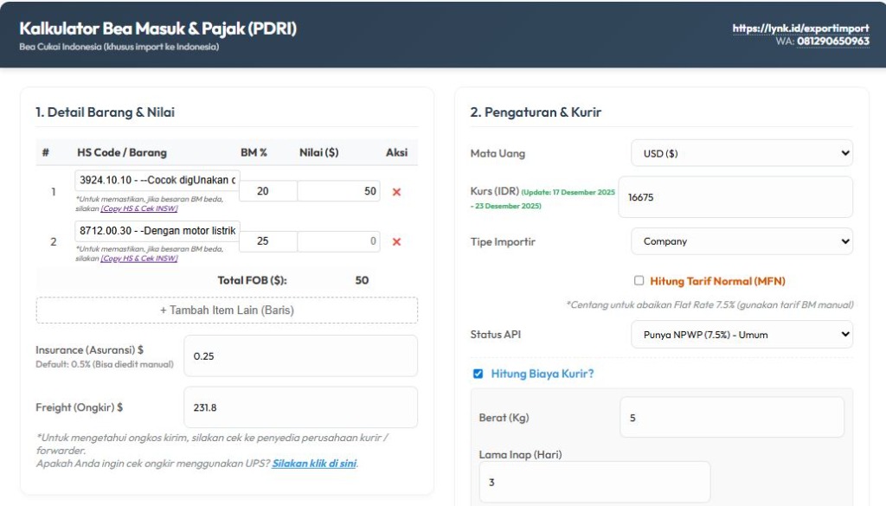This screenshot has width=886, height=506.
Task: Focus the Berat (Kg) weight field
Action: (x=731, y=418)
